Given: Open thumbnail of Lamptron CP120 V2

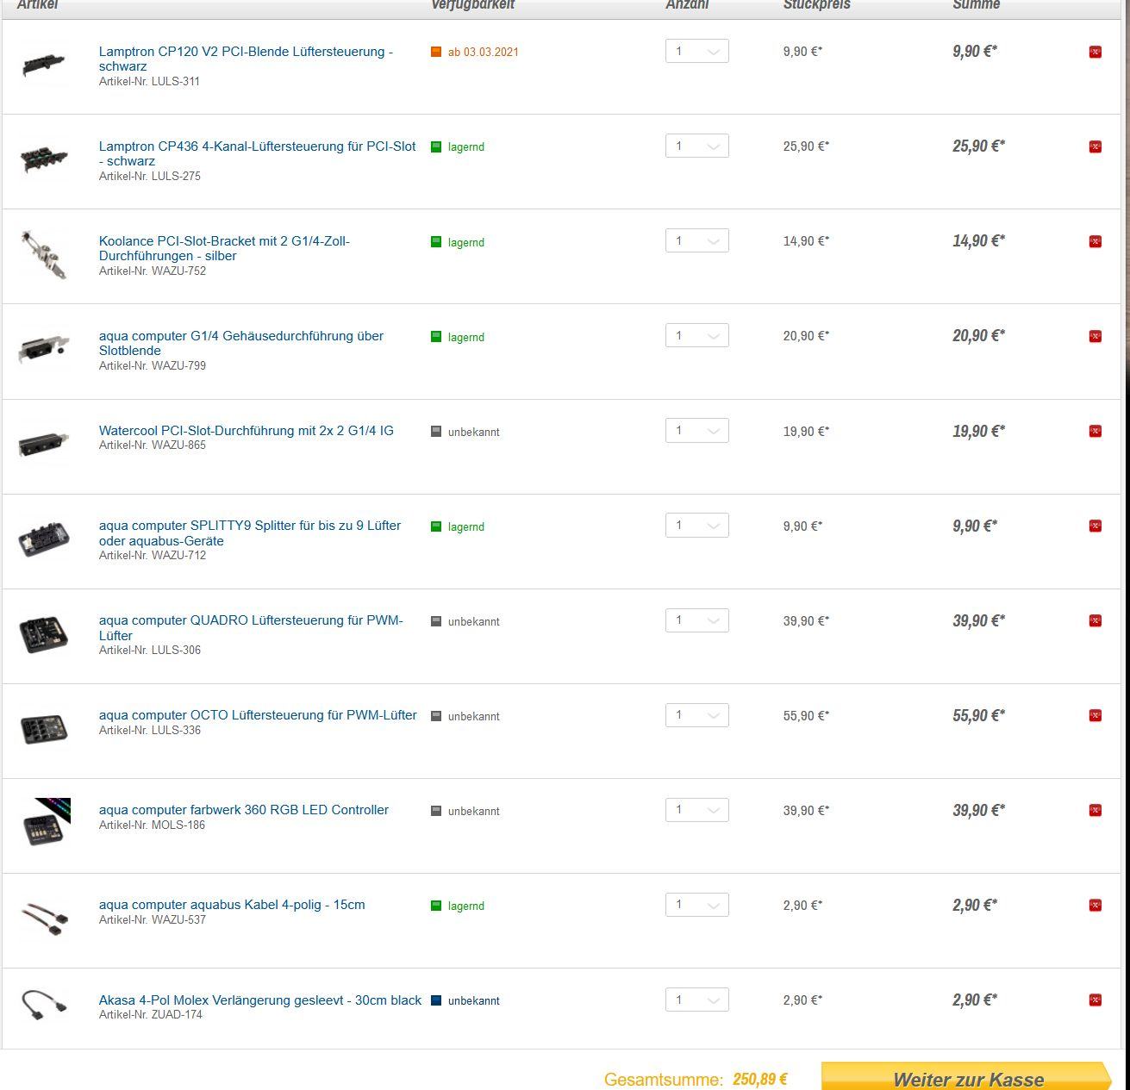Looking at the screenshot, I should point(44,65).
